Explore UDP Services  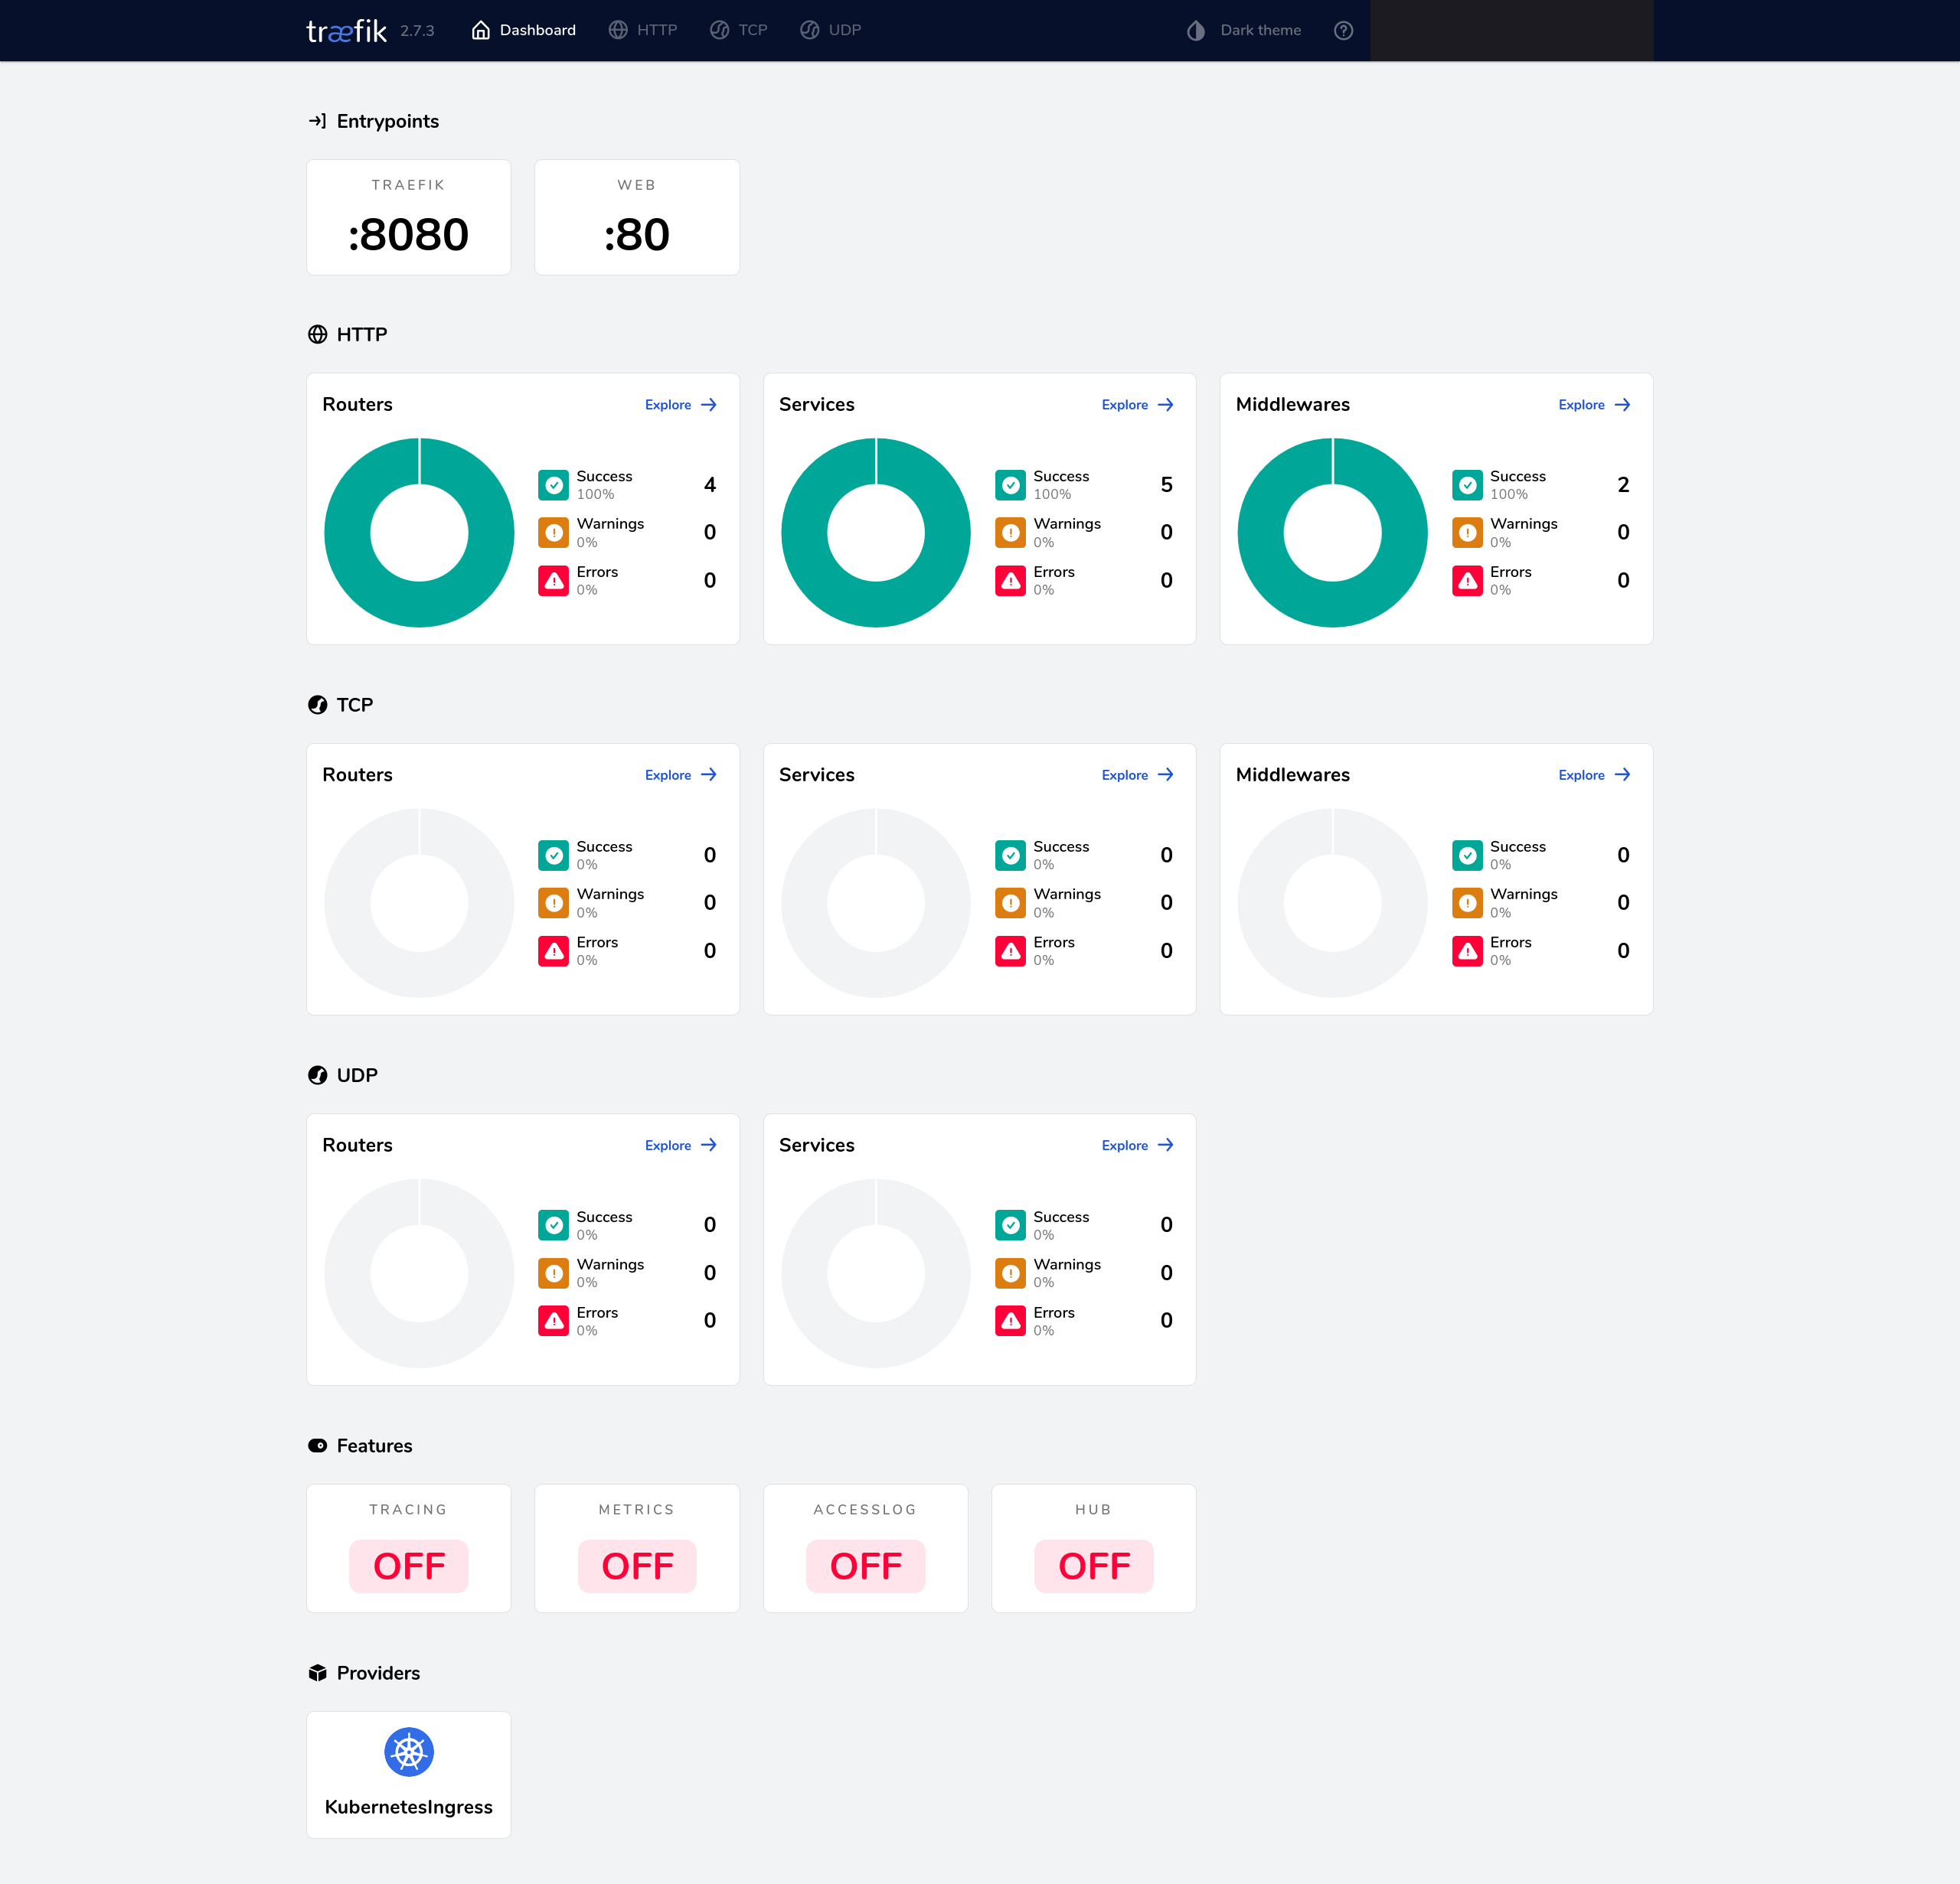1138,1146
